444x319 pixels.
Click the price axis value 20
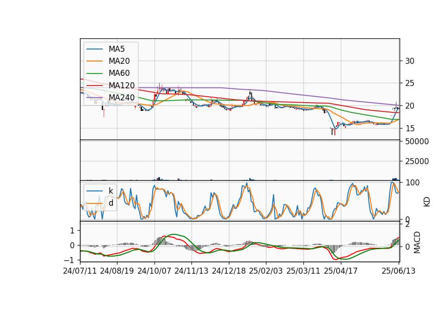410,106
